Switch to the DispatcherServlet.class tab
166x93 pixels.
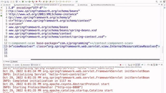[22, 5]
